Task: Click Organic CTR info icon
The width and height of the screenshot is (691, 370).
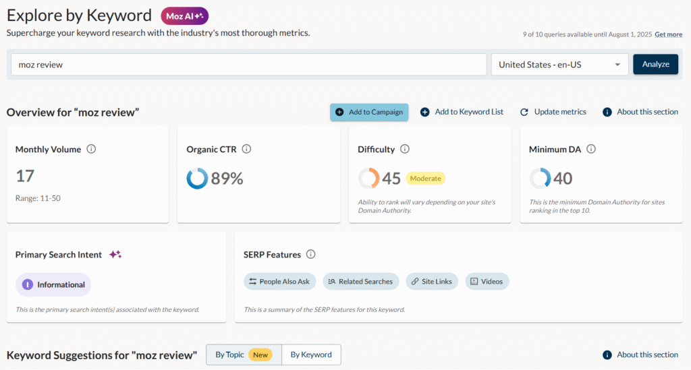Action: pos(247,149)
